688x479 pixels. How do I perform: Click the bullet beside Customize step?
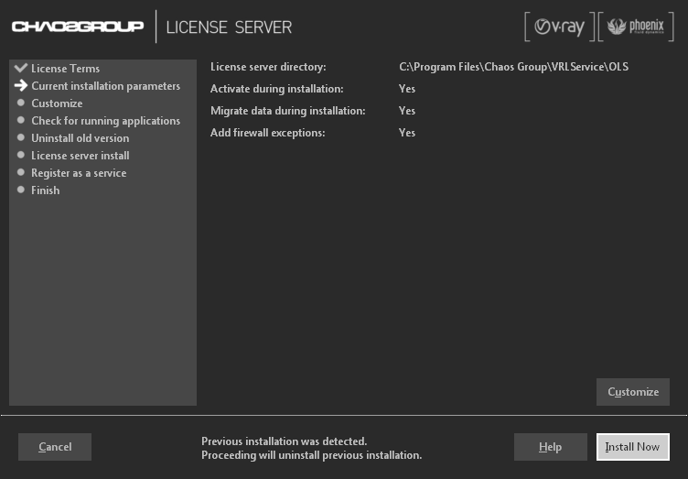pyautogui.click(x=21, y=103)
